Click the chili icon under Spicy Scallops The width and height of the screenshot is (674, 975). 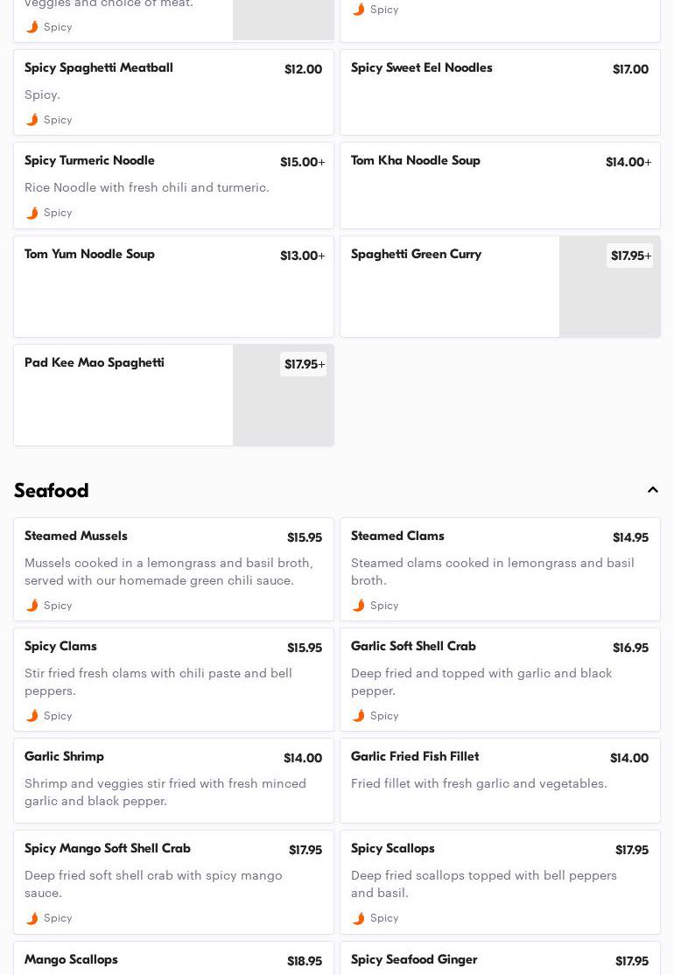[x=359, y=918]
